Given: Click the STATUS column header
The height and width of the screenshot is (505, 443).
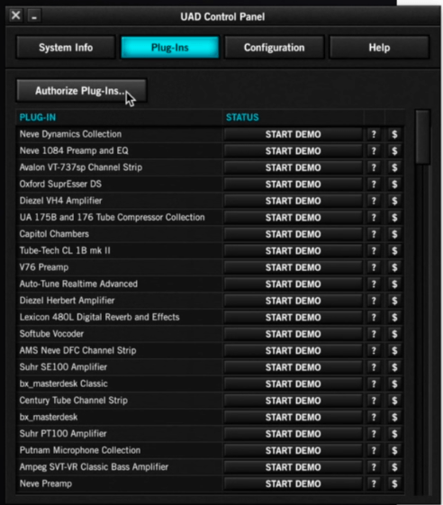Looking at the screenshot, I should coord(242,117).
